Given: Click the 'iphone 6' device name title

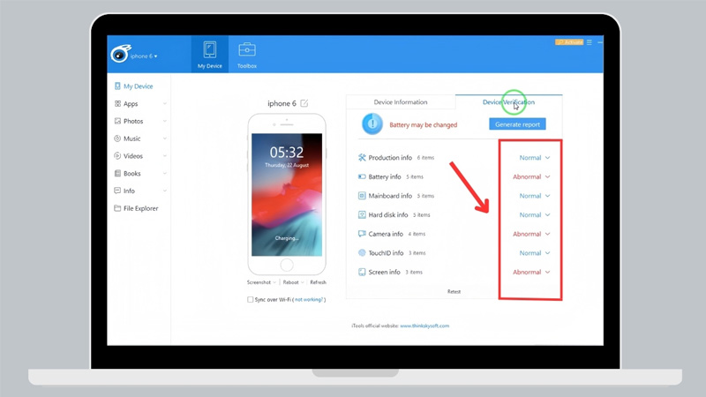Looking at the screenshot, I should [x=282, y=103].
